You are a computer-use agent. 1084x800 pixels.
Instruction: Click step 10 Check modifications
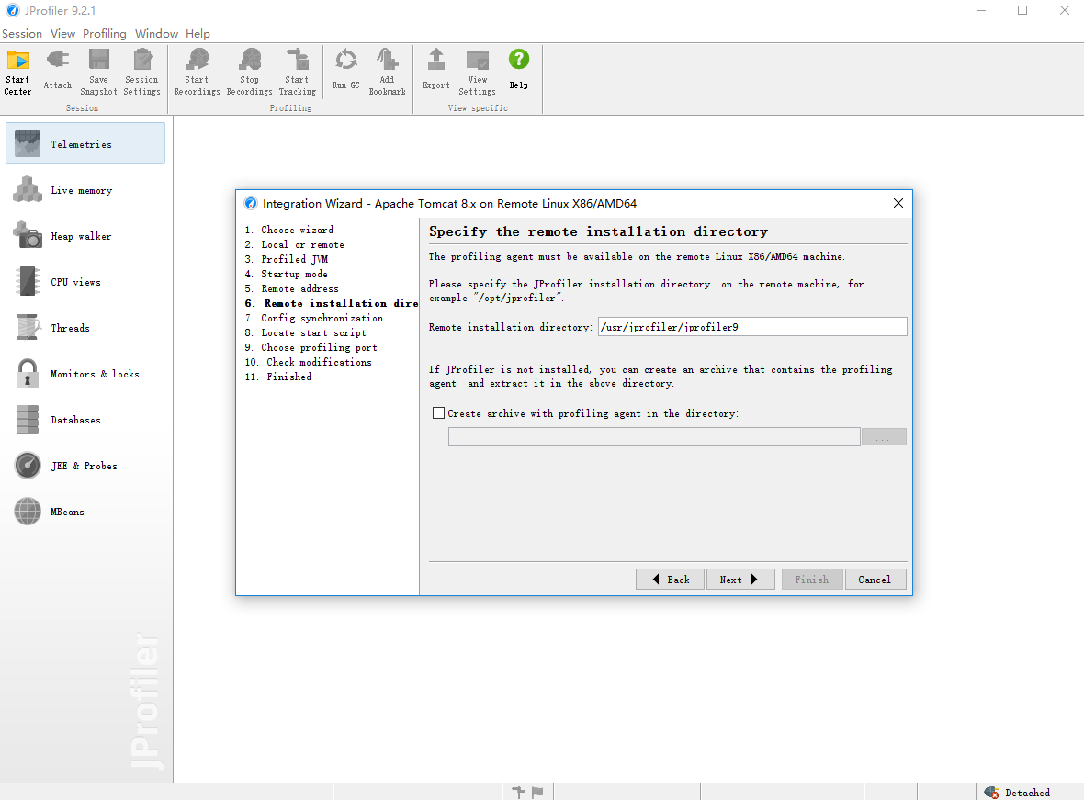309,362
